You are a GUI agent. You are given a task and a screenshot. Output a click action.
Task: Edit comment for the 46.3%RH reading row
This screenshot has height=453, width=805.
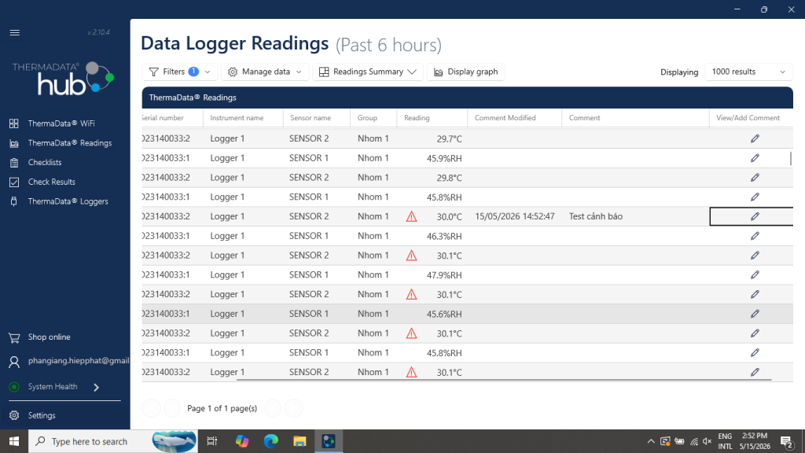(x=755, y=236)
